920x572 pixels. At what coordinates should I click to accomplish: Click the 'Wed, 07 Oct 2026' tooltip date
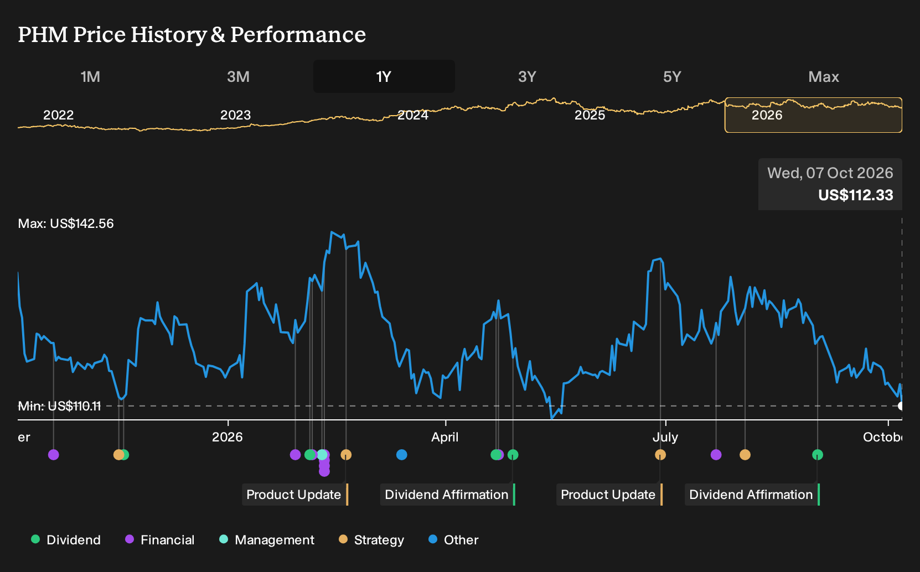click(x=830, y=173)
